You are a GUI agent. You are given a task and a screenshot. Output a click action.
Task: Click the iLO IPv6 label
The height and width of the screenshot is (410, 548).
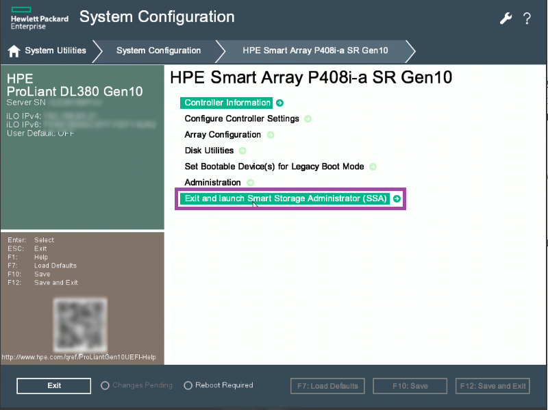tap(24, 125)
